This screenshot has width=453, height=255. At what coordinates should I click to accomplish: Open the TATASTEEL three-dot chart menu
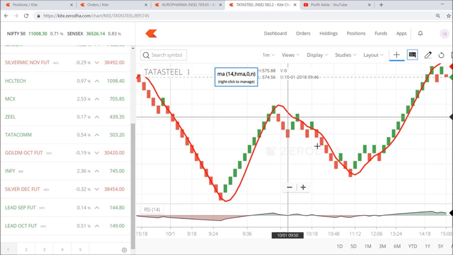click(x=189, y=72)
